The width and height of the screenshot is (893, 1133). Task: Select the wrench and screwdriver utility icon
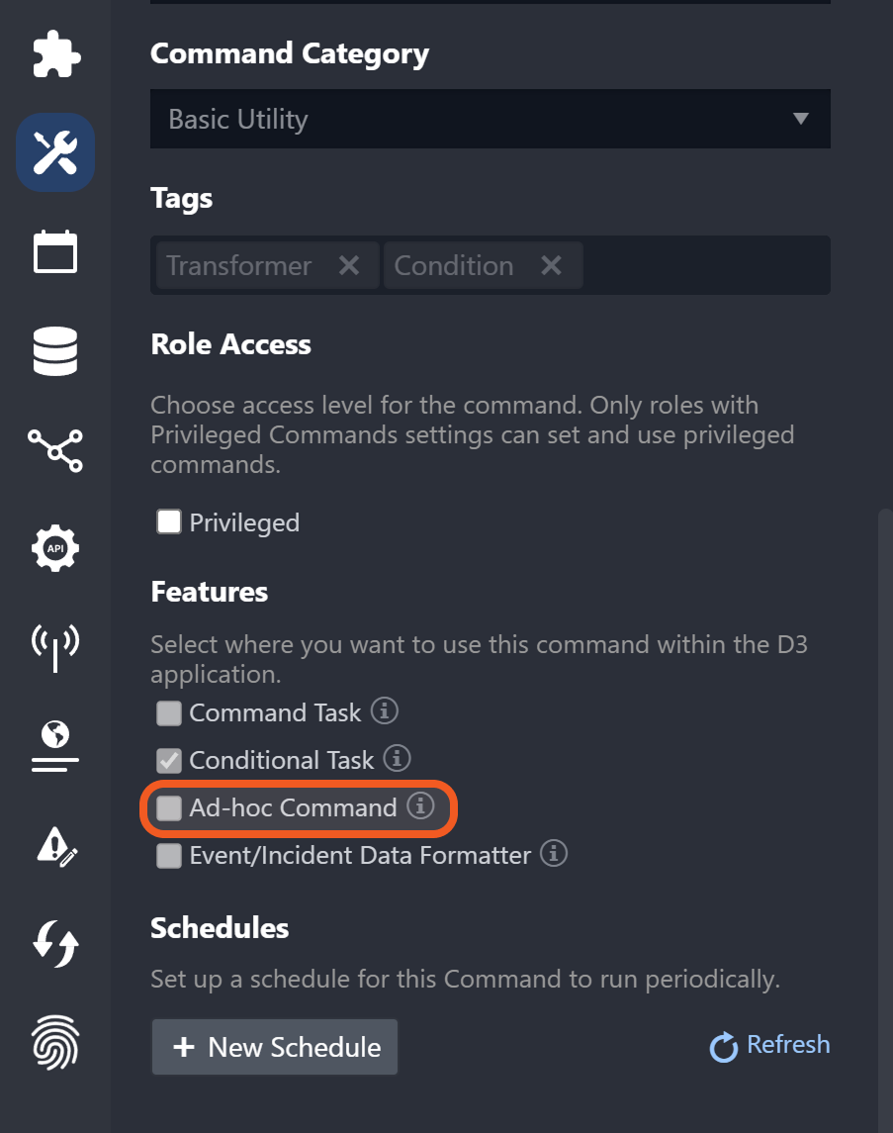(55, 152)
